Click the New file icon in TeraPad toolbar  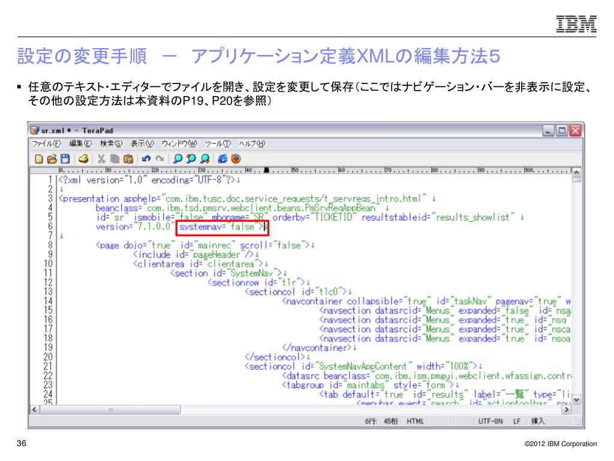[x=39, y=158]
